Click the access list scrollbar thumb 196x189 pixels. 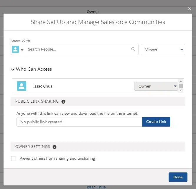point(181,86)
